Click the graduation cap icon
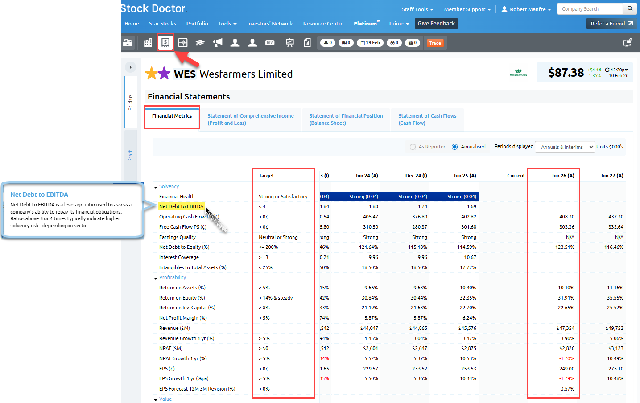This screenshot has height=403, width=640. click(x=200, y=43)
